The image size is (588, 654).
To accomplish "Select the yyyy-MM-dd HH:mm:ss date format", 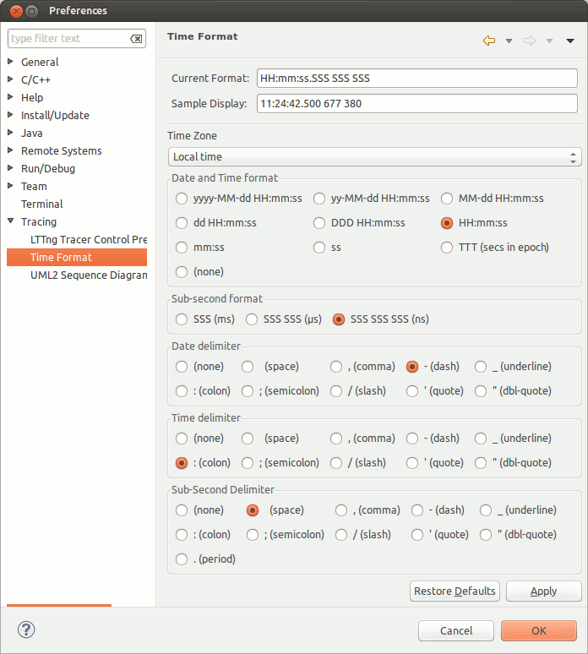I will coord(182,199).
